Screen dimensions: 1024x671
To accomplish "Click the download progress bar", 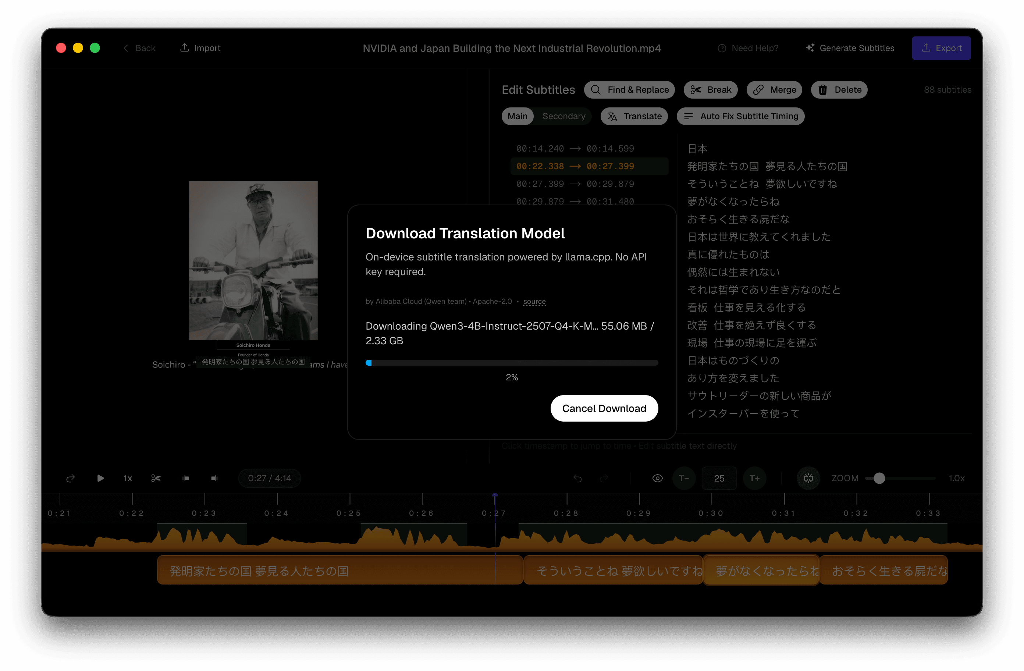I will point(512,363).
